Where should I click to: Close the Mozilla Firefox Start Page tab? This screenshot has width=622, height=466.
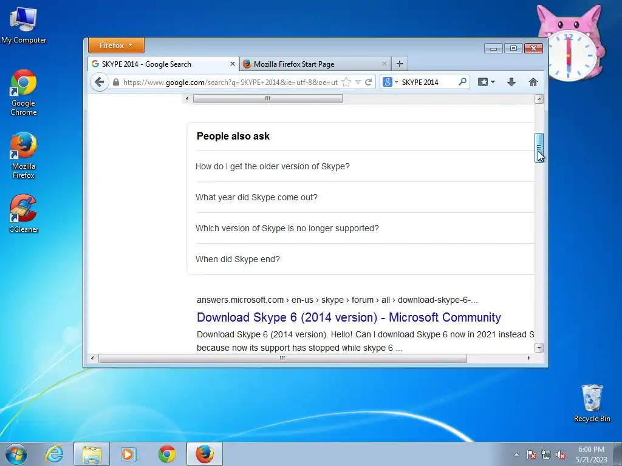click(384, 63)
